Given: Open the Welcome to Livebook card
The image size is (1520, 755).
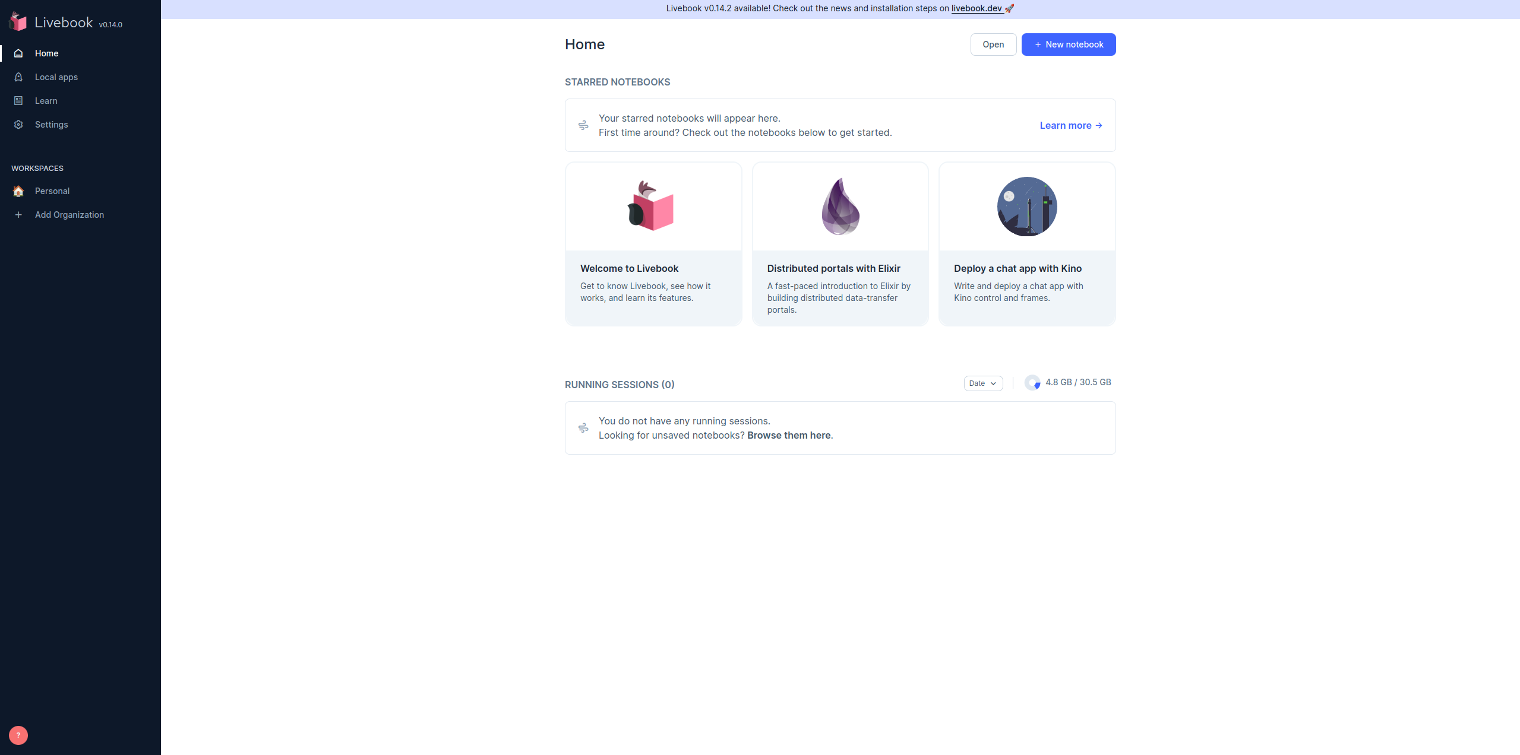Looking at the screenshot, I should point(653,244).
